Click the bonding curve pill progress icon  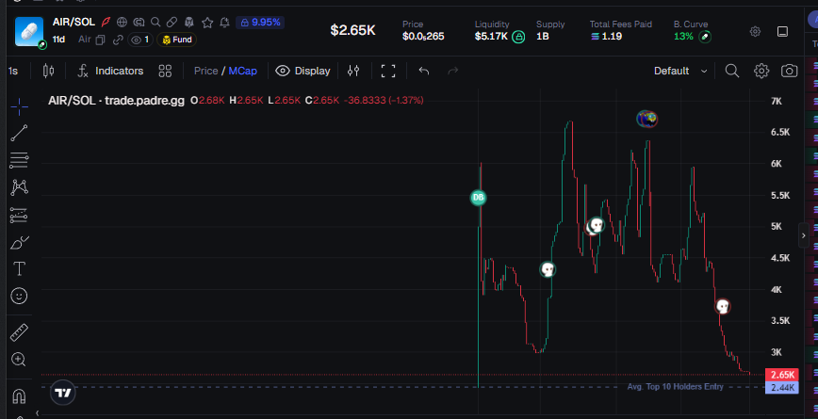tap(705, 37)
